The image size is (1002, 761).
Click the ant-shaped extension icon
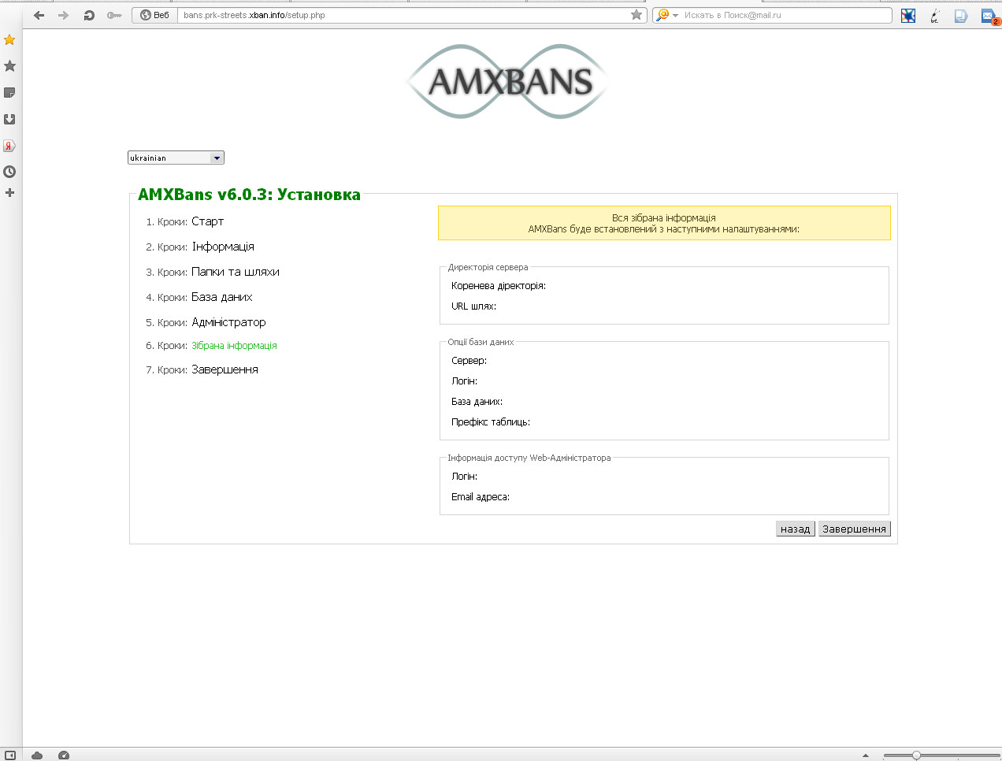935,15
